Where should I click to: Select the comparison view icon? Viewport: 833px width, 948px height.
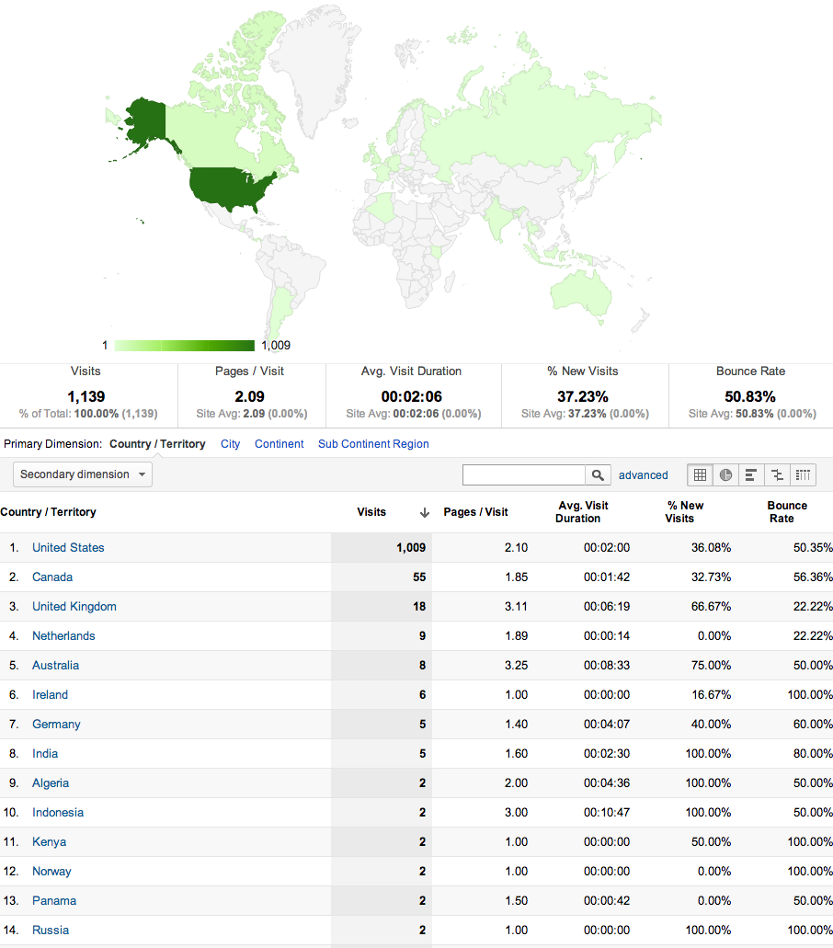point(777,475)
